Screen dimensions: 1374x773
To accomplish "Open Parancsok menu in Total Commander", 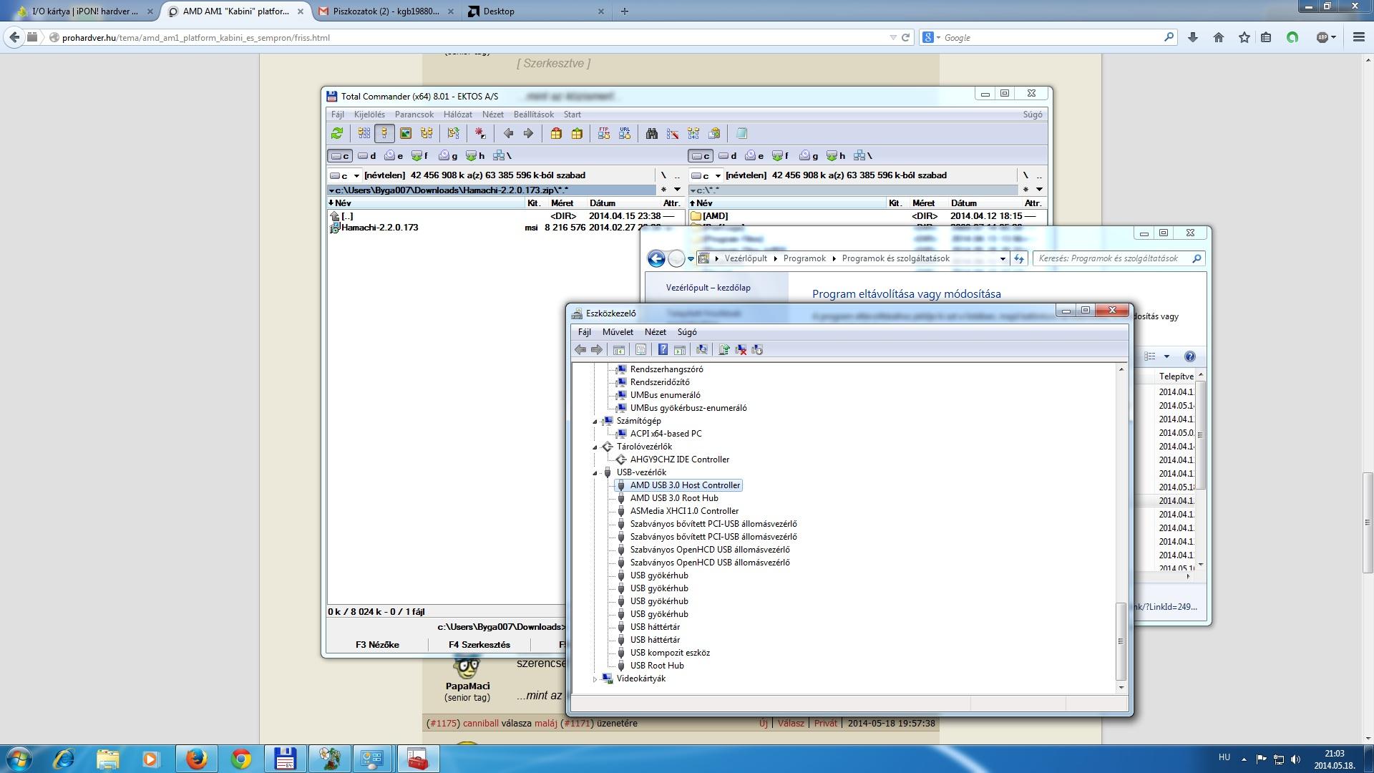I will click(x=414, y=115).
